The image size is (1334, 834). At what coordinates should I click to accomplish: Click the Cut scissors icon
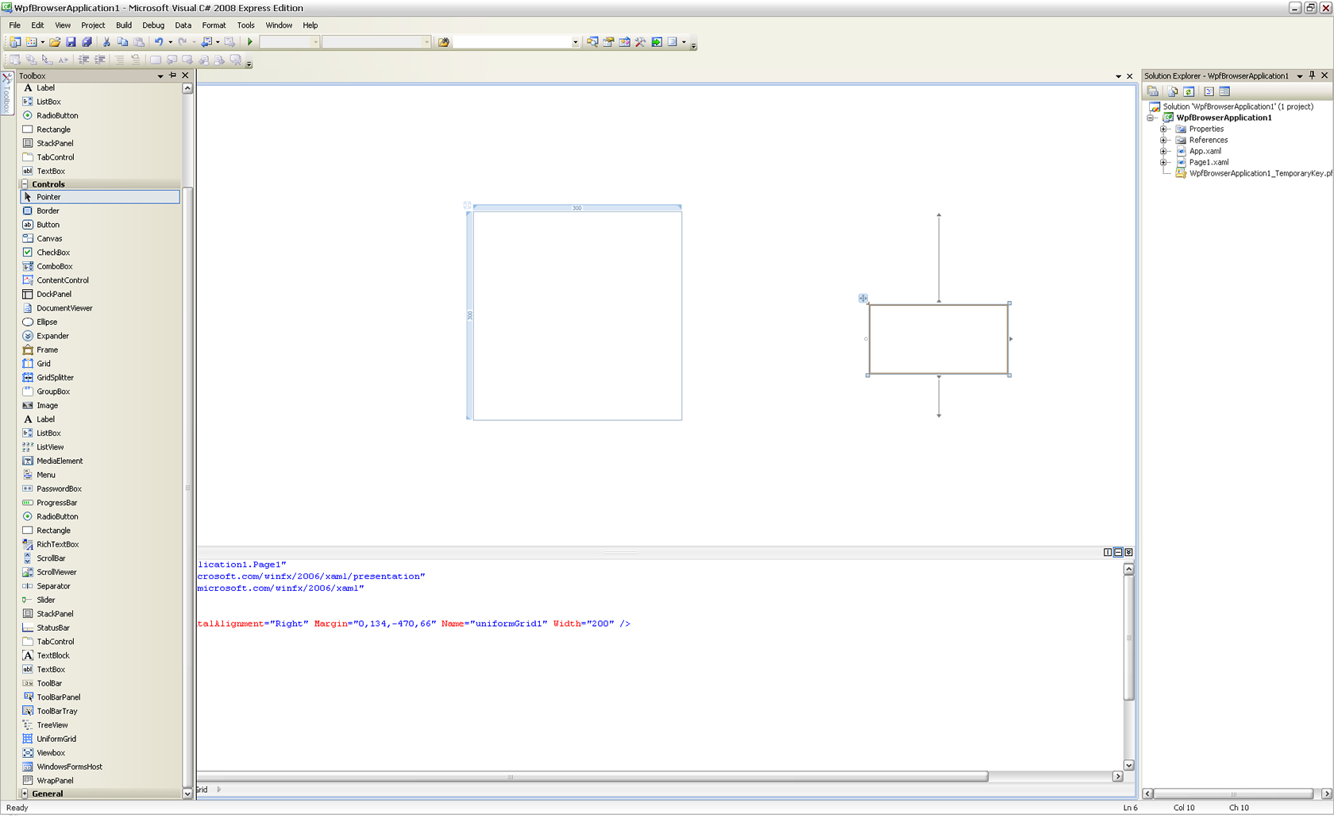(x=106, y=42)
